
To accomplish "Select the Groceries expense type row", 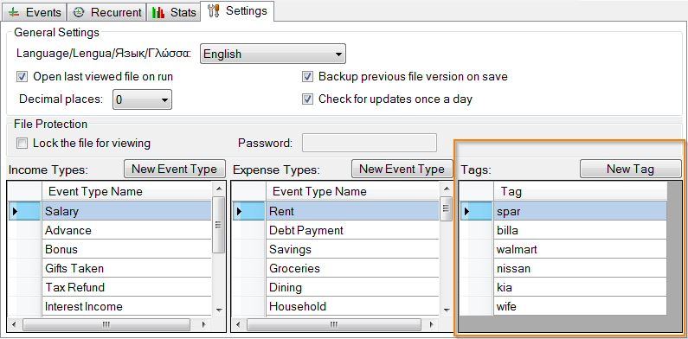I will [x=336, y=268].
